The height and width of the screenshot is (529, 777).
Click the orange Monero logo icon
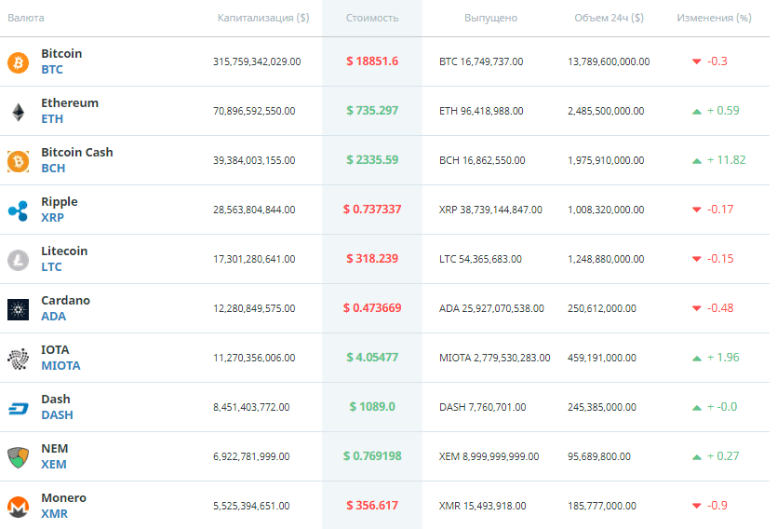point(19,508)
